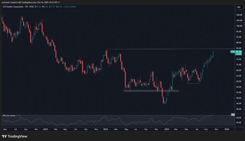Image resolution: width=245 pixels, height=141 pixels.
Task: Click the 52.00 price axis label
Action: (x=239, y=92)
